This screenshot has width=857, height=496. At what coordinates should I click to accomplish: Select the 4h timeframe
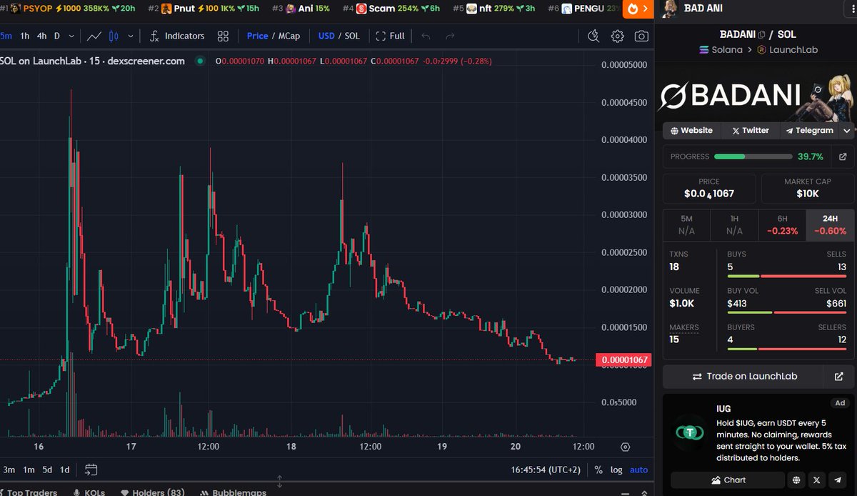(x=42, y=36)
